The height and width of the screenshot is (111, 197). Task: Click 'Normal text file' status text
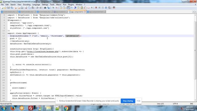click(6, 104)
